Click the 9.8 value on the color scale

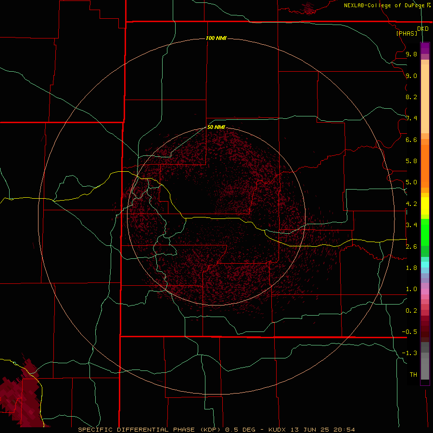(x=411, y=54)
